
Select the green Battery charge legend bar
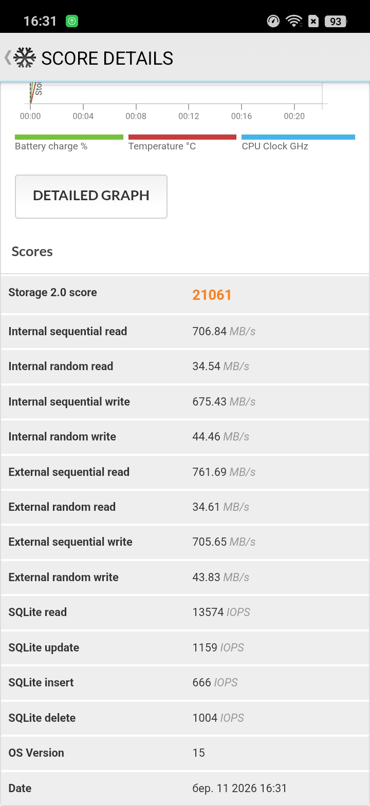coord(69,137)
